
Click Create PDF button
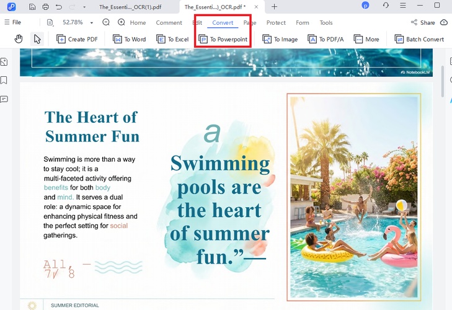[x=77, y=39]
